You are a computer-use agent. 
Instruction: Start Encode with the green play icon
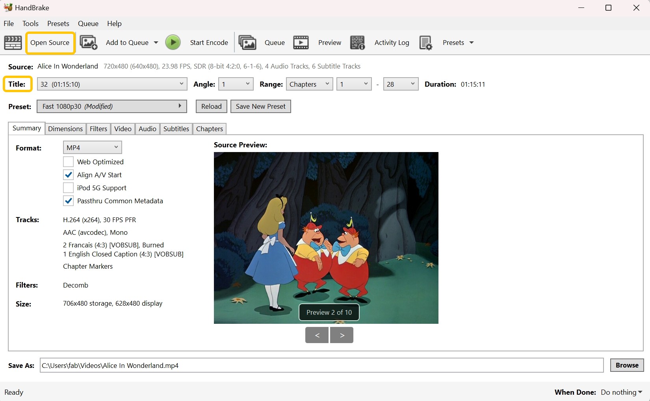(173, 42)
